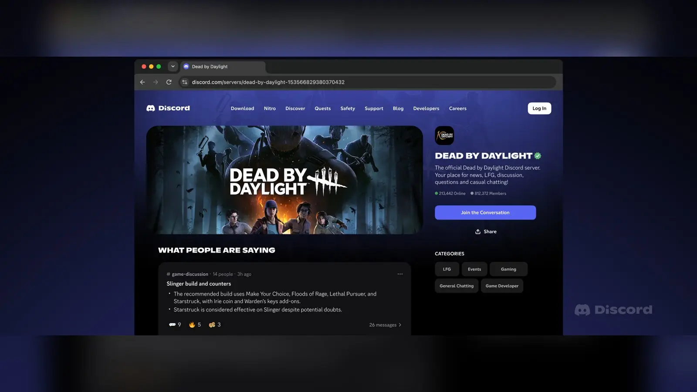Click the clapping reaction with 3
Screen dimensions: 697x392
(215, 324)
